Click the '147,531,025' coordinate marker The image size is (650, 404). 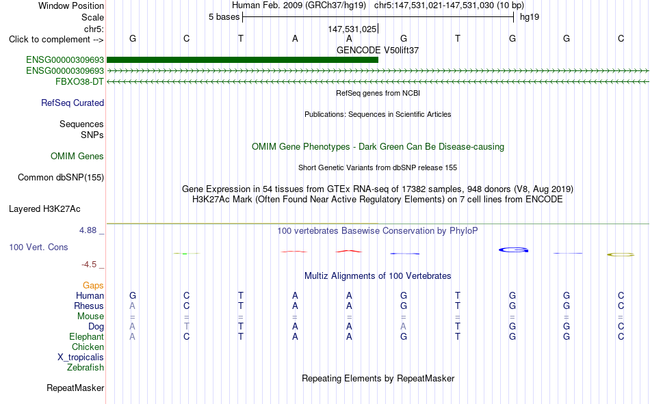coord(352,29)
